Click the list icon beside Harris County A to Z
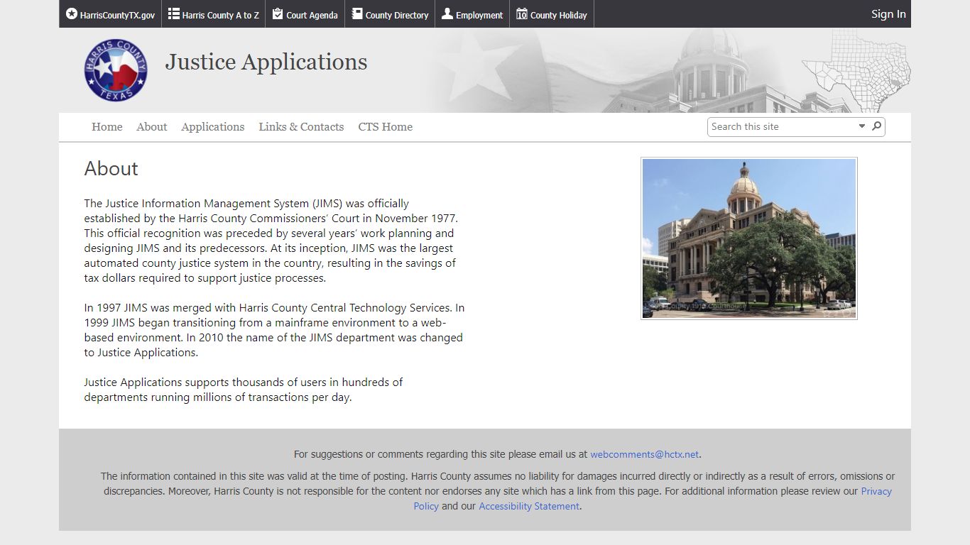 (174, 13)
